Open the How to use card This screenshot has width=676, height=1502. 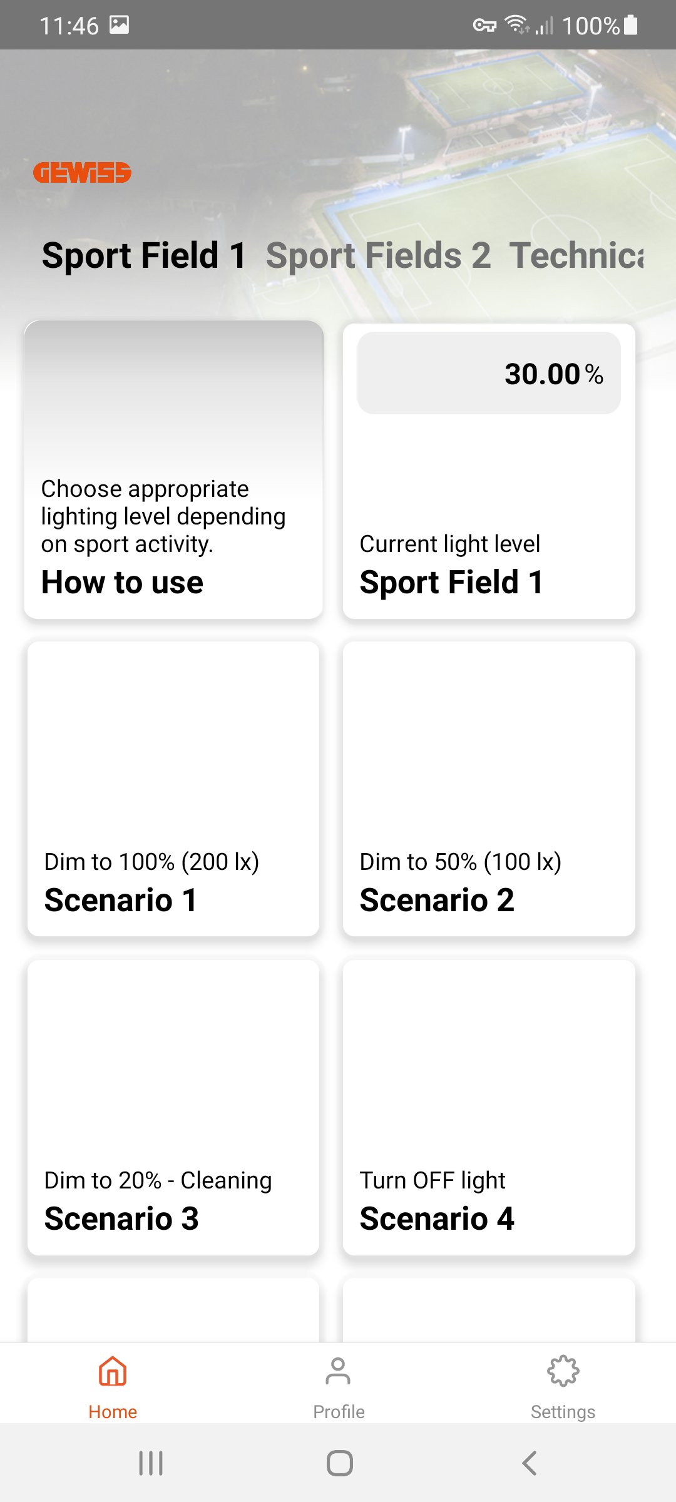[173, 470]
